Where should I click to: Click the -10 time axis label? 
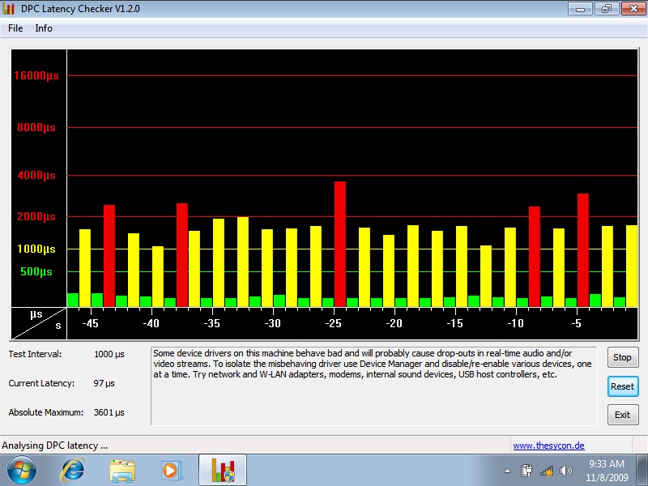(x=516, y=323)
